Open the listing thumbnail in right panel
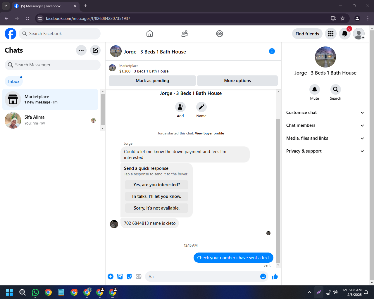 (325, 57)
